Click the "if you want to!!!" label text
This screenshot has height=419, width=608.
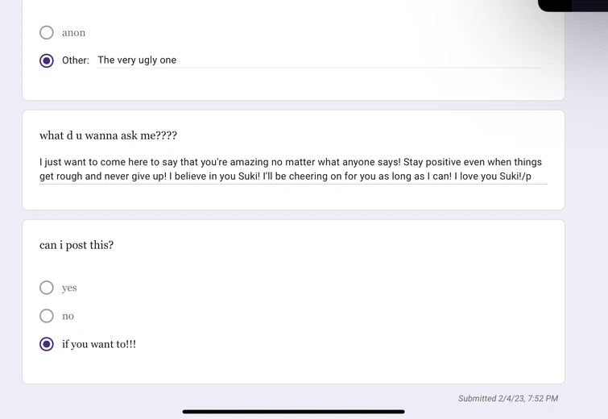99,344
